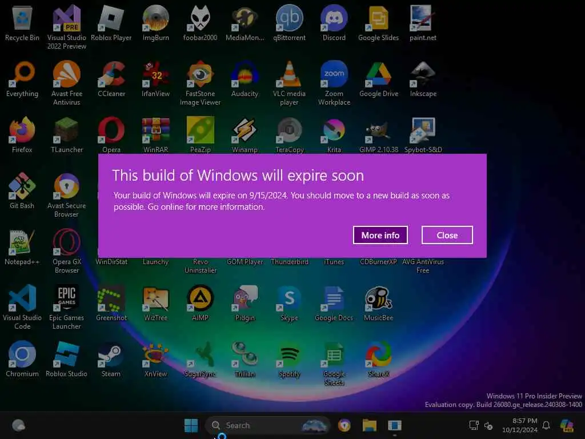Select the IrfanView desktop icon
This screenshot has width=585, height=439.
click(x=155, y=79)
